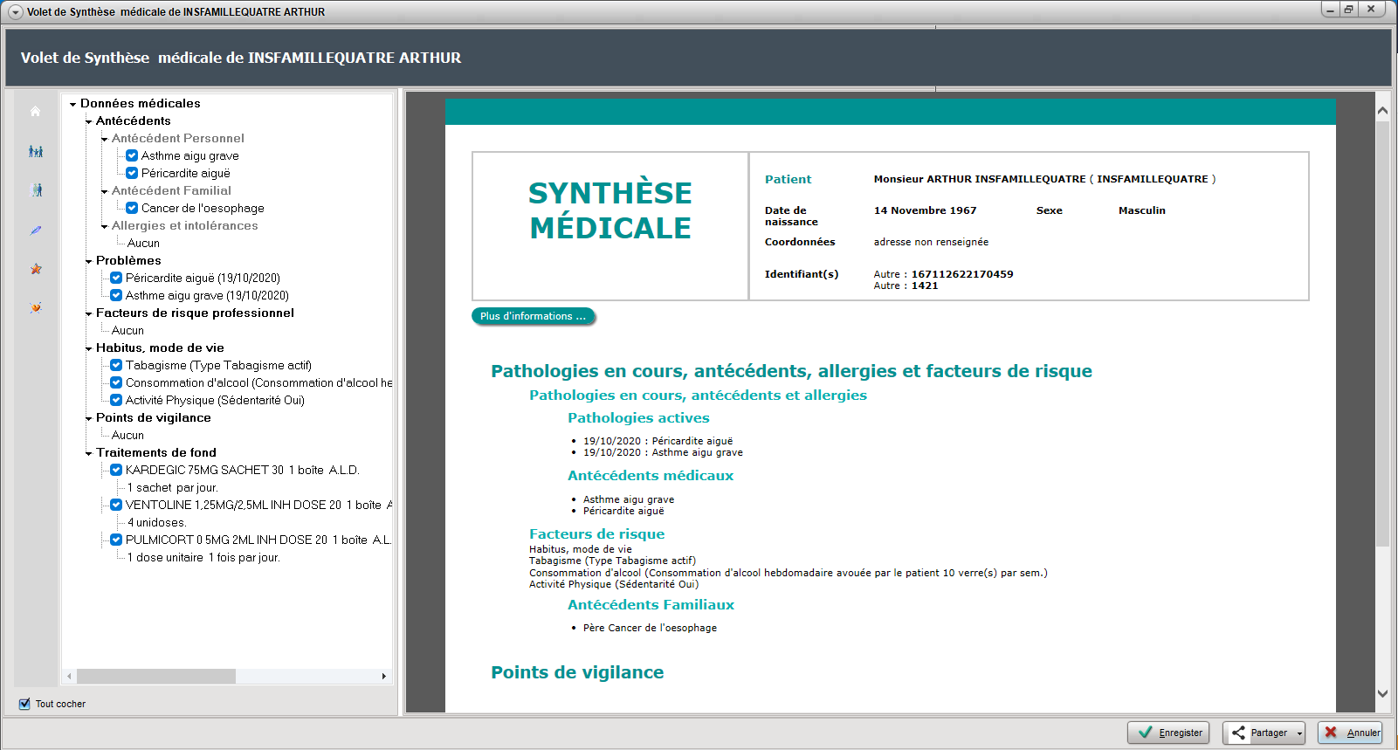Collapse the Données médicales tree node

click(72, 104)
